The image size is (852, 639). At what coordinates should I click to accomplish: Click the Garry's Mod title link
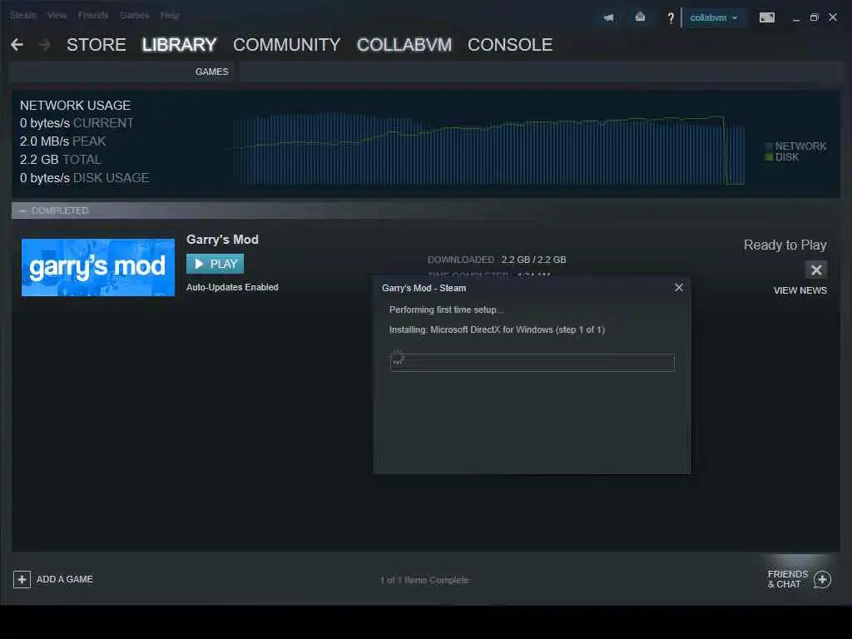click(222, 240)
